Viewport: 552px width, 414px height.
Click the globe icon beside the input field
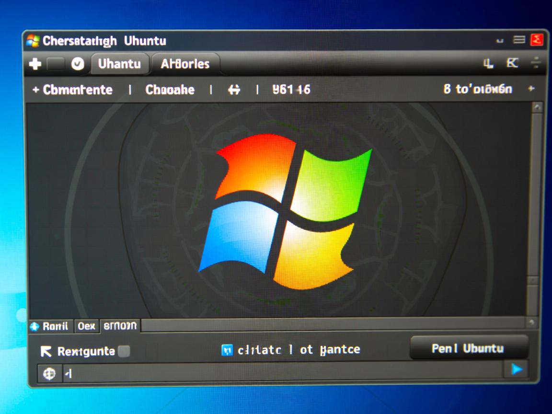49,374
